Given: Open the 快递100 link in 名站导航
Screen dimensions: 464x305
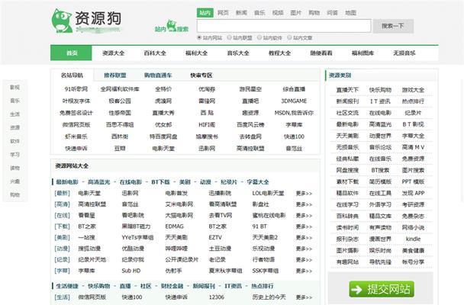Looking at the screenshot, I should (294, 136).
